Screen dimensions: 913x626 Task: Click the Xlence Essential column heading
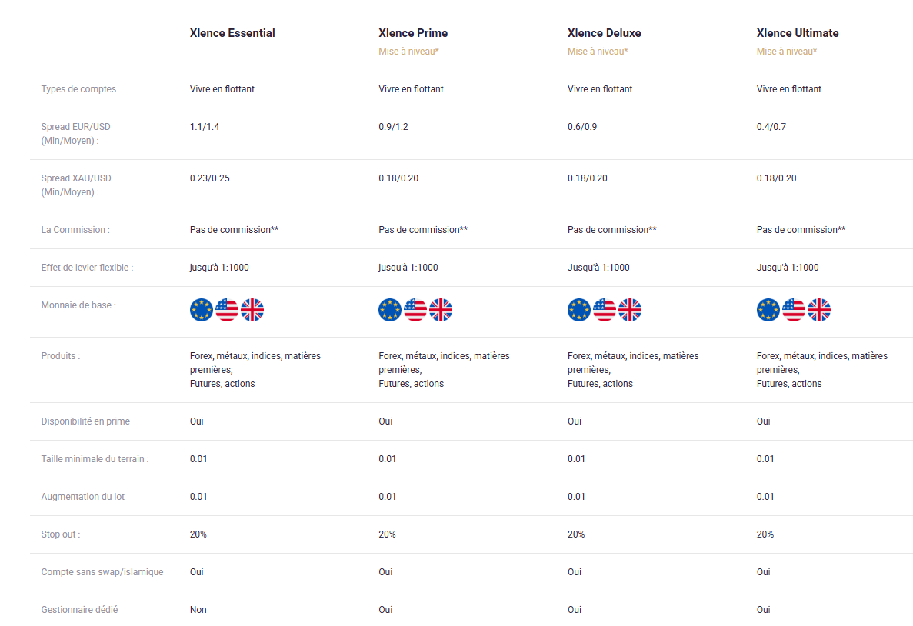(x=232, y=33)
